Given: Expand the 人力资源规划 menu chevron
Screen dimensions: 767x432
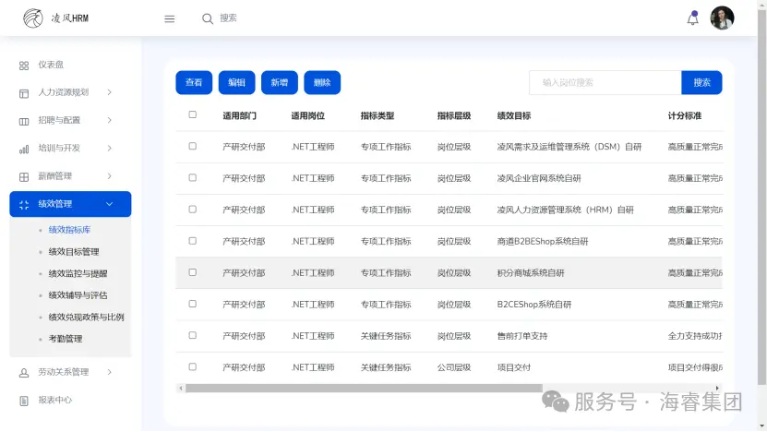Looking at the screenshot, I should pos(110,92).
